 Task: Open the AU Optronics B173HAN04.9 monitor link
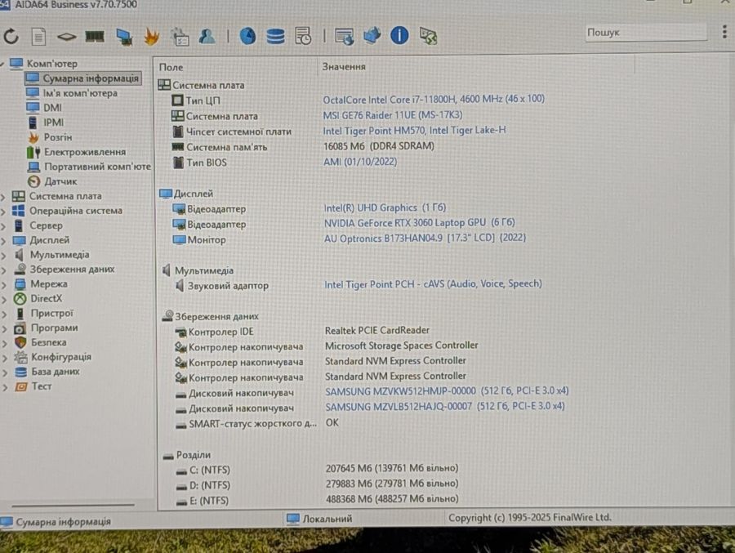click(425, 239)
